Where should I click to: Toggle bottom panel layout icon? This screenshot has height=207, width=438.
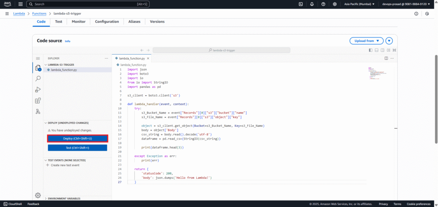376,50
